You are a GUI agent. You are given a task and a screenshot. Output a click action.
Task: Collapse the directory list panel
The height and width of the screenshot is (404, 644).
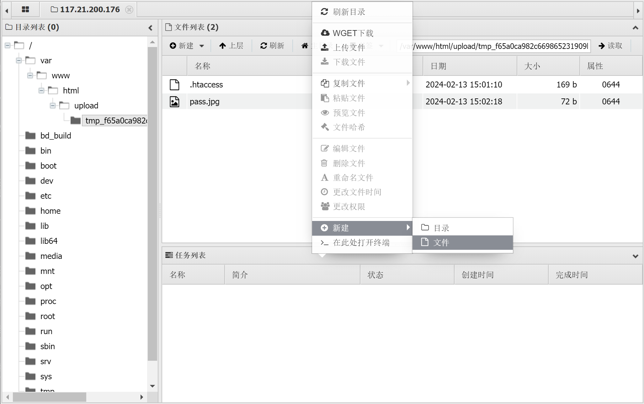tap(151, 28)
